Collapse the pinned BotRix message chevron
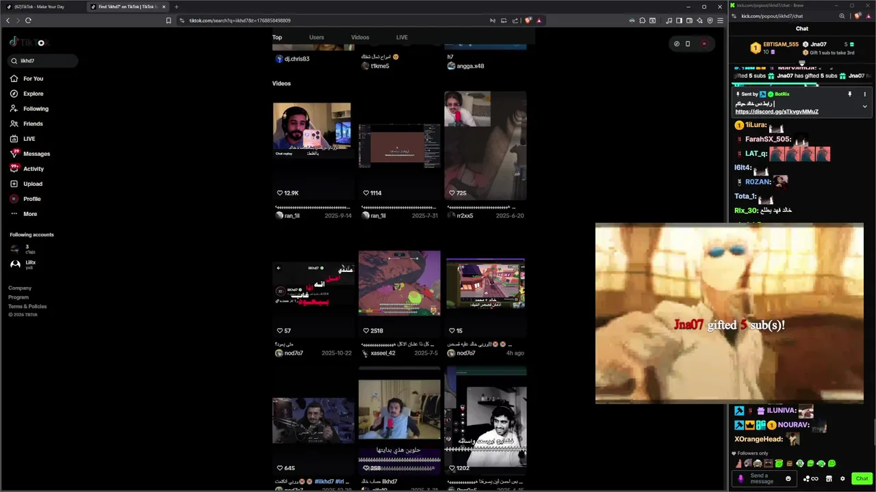 864,107
